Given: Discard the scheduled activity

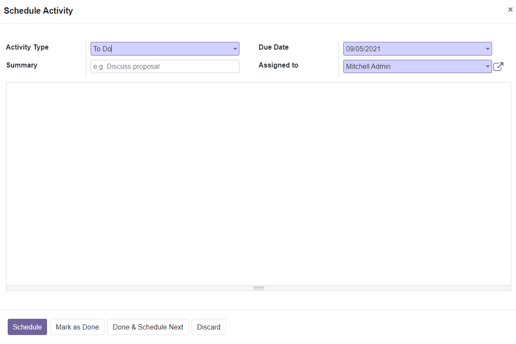Looking at the screenshot, I should coord(208,326).
